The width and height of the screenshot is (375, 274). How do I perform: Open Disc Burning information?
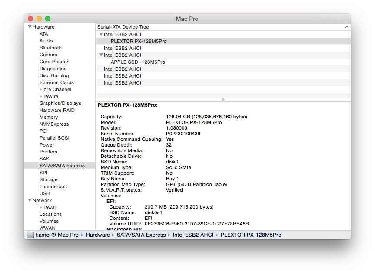coord(54,75)
